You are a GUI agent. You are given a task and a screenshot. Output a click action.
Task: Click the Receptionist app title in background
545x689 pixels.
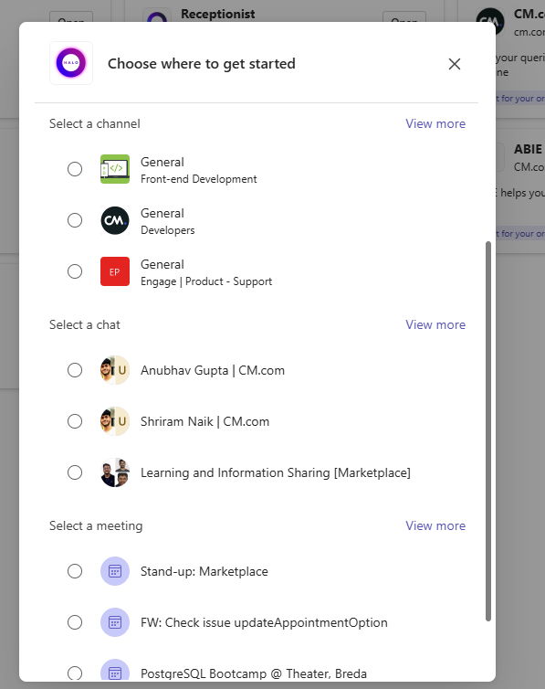(218, 14)
